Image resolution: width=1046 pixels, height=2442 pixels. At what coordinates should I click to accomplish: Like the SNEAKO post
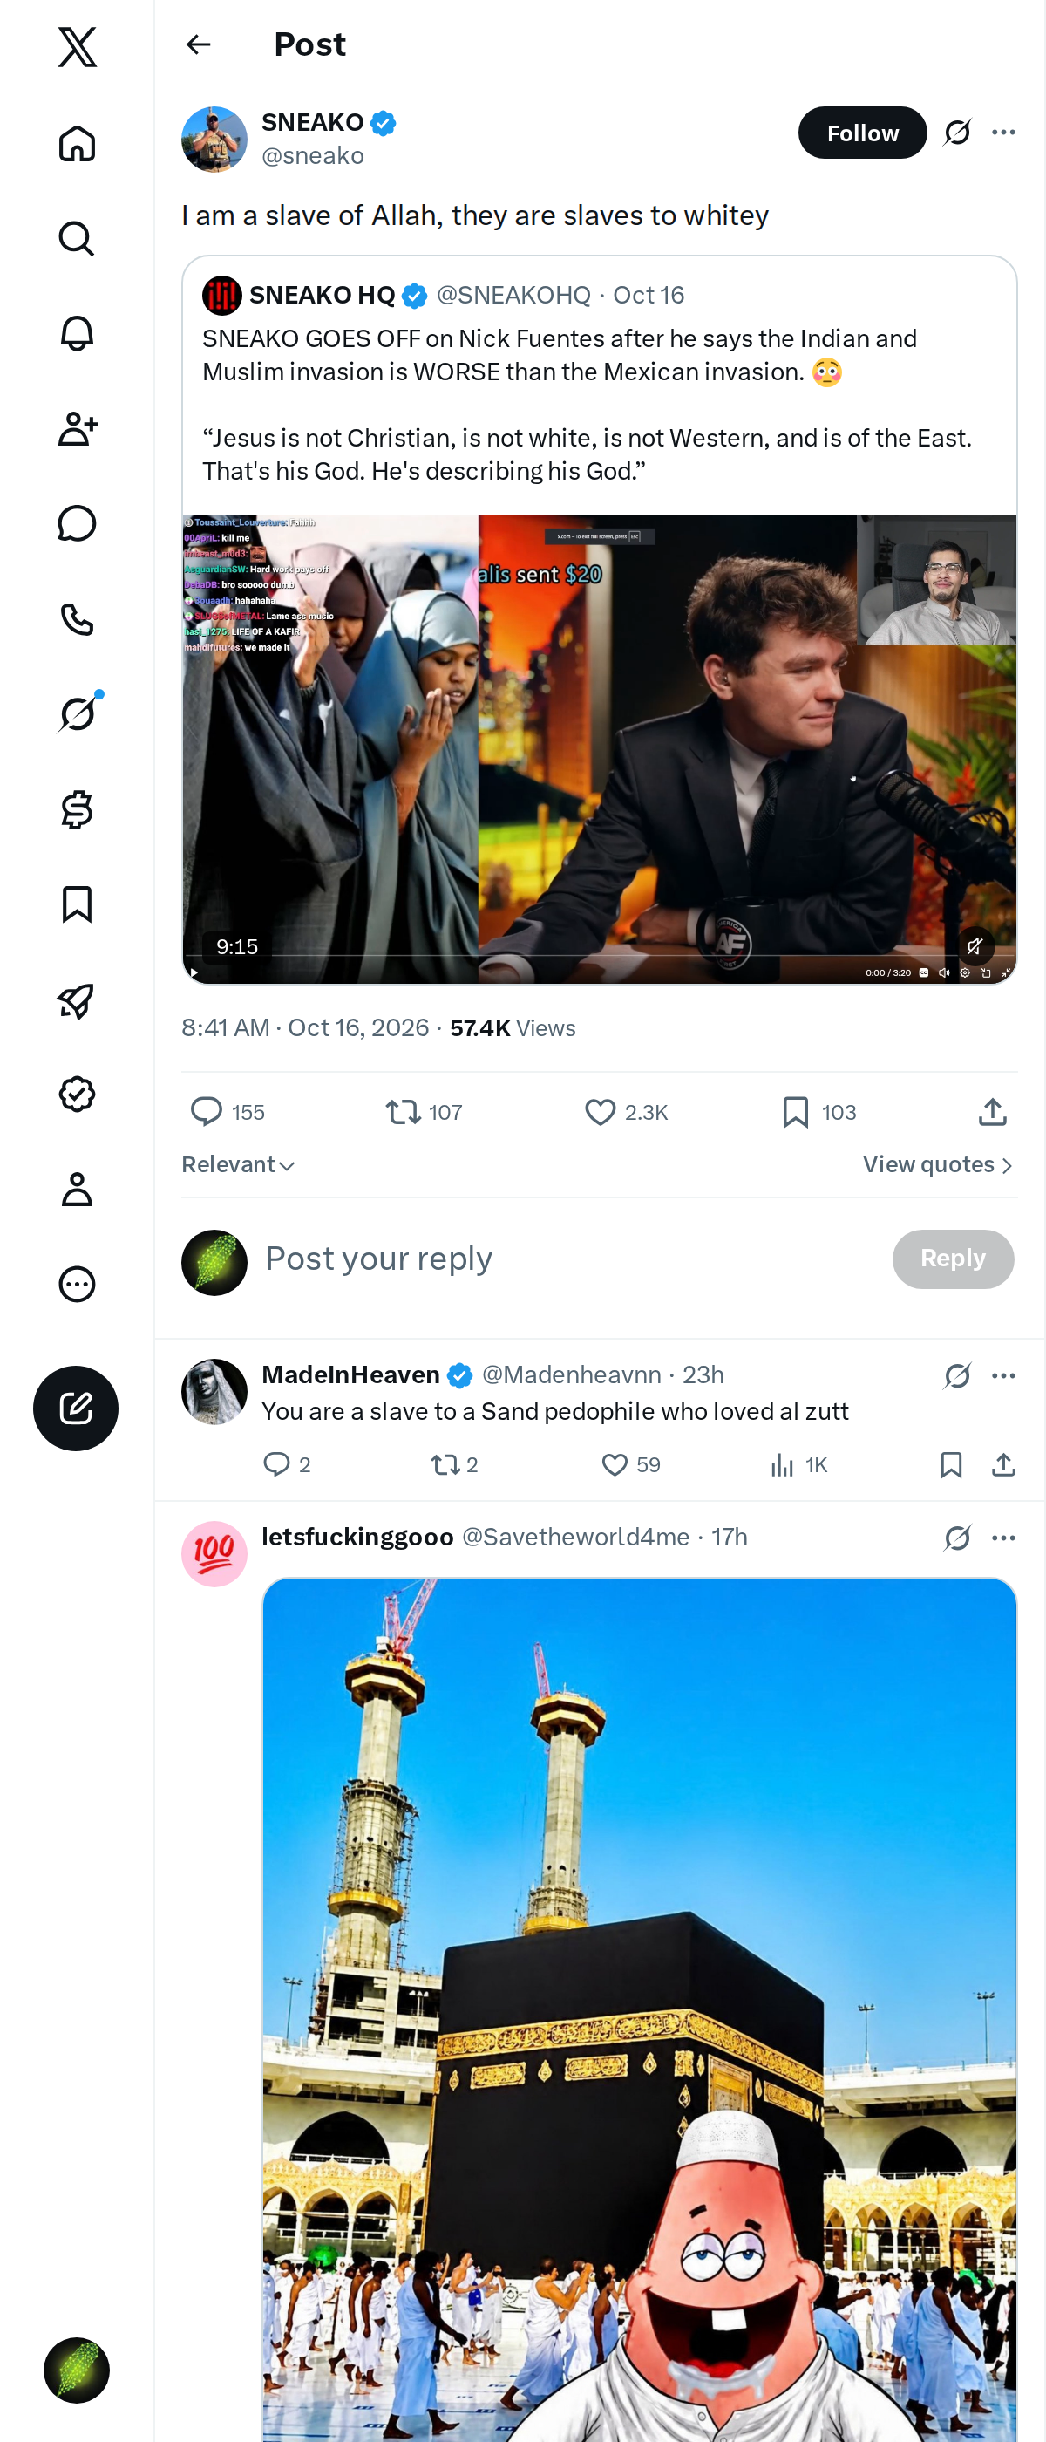click(x=600, y=1112)
